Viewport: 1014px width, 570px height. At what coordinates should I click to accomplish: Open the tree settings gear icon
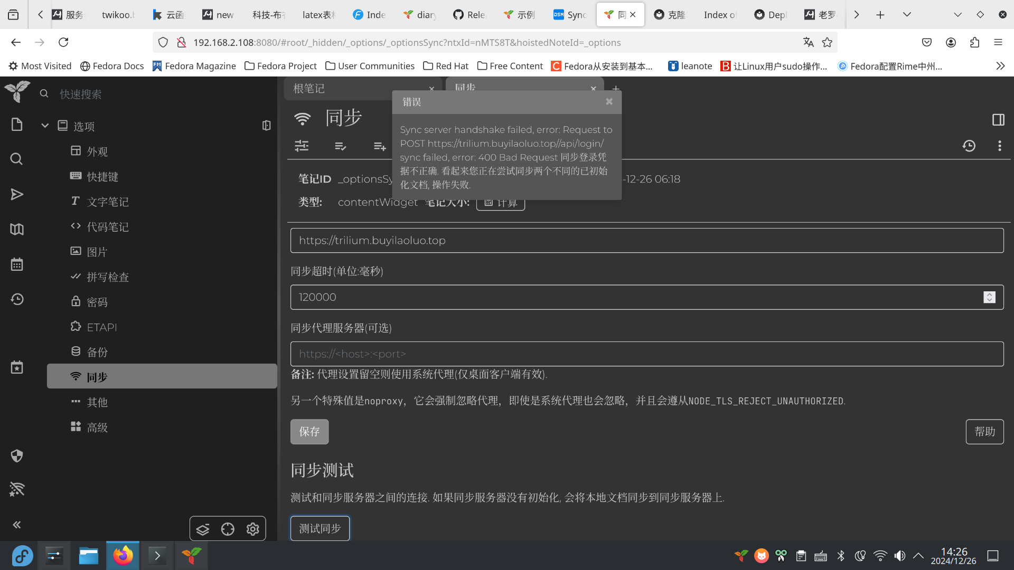point(253,529)
